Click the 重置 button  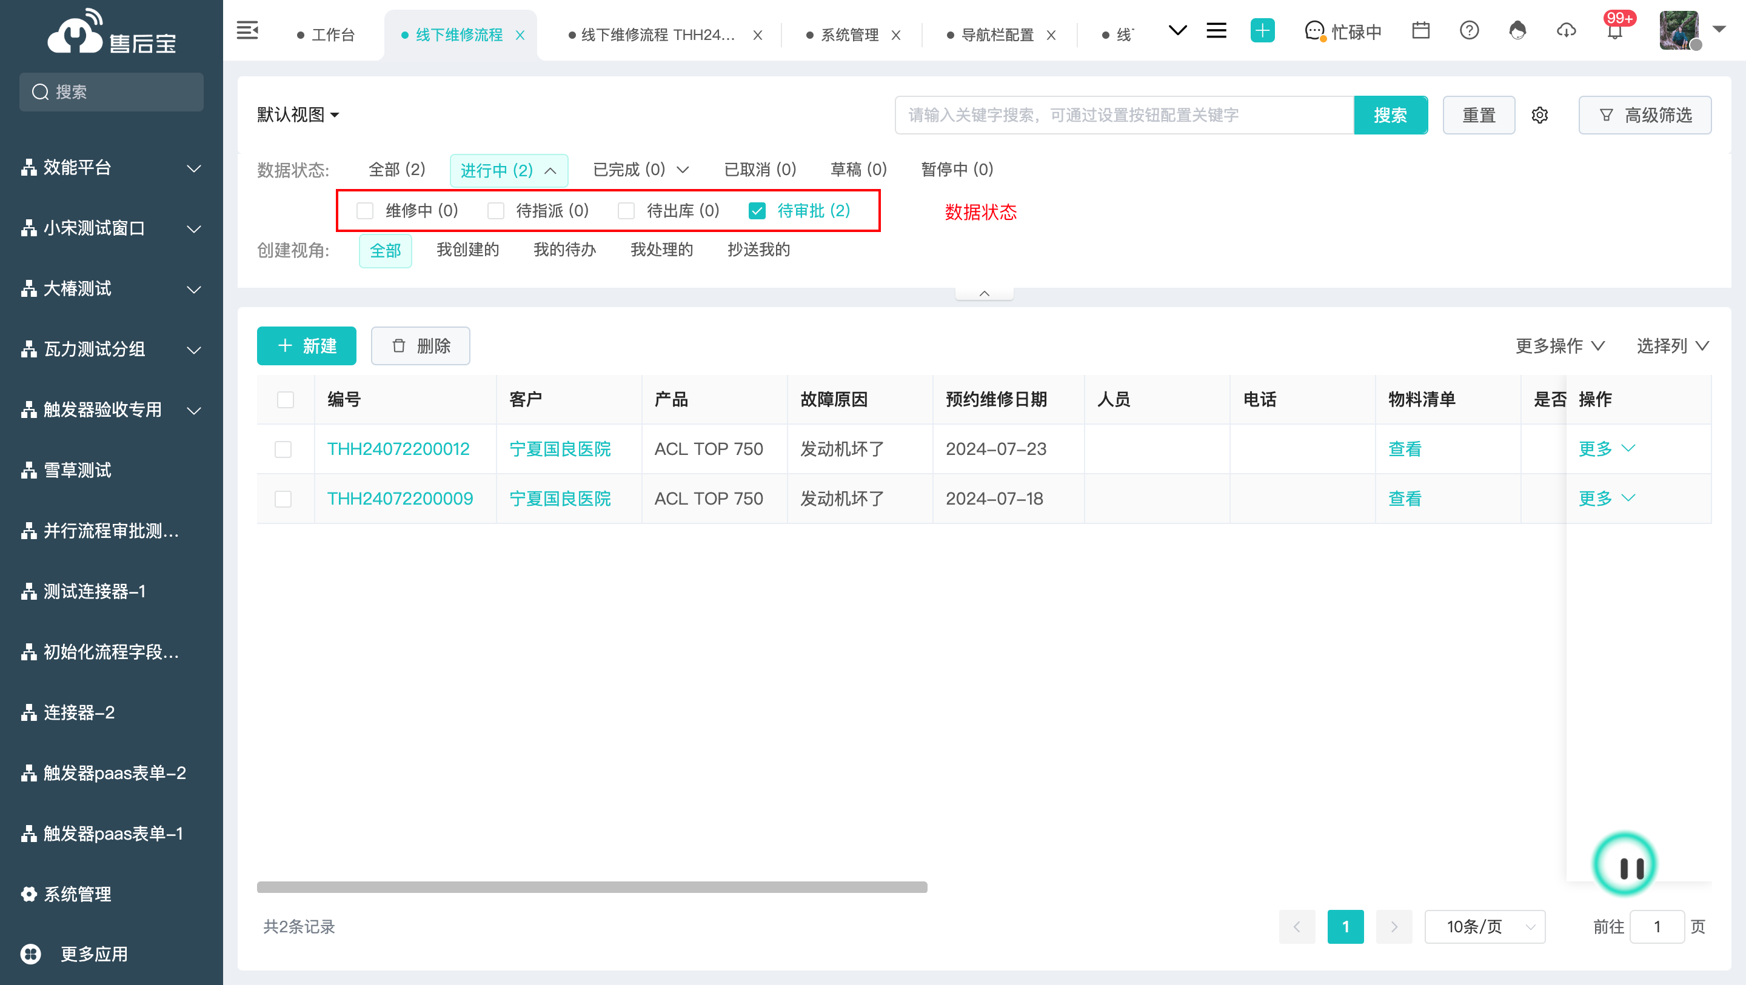[x=1478, y=115]
